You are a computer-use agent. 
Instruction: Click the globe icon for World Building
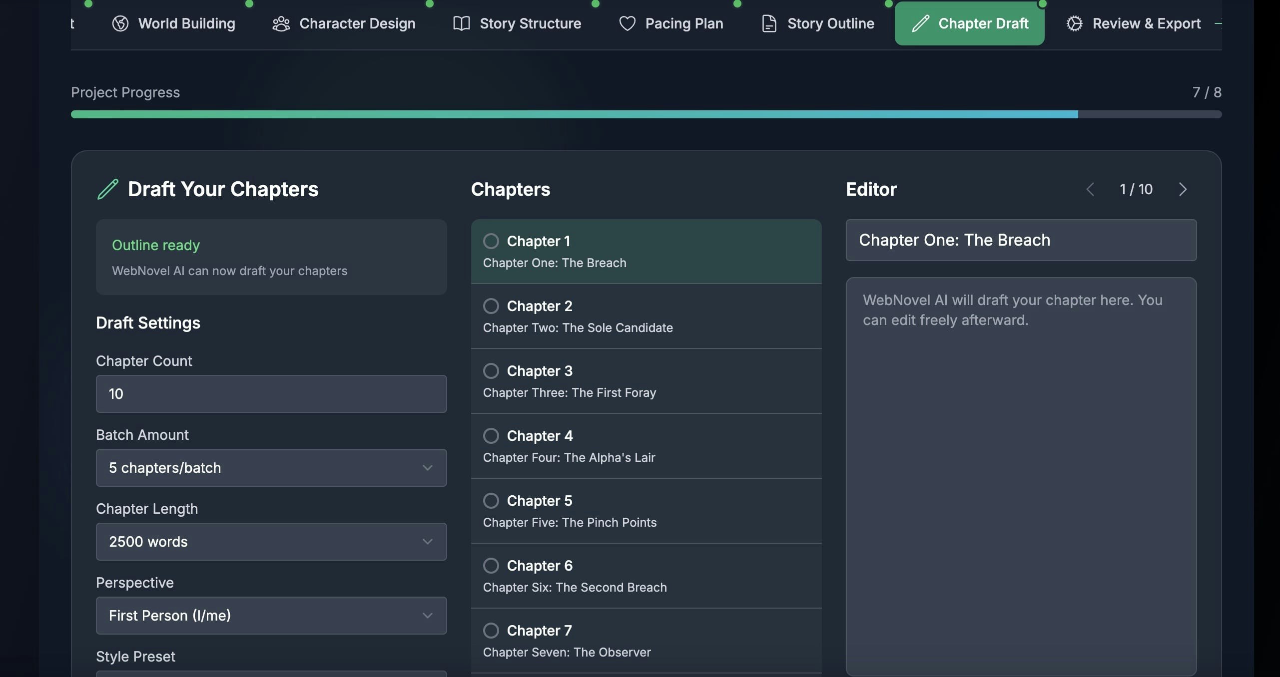point(120,23)
